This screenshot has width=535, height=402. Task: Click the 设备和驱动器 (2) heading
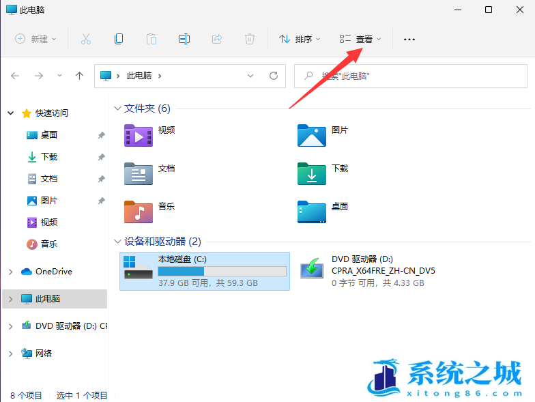point(162,242)
